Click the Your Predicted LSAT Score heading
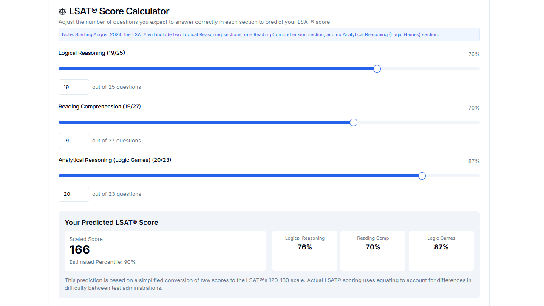Image resolution: width=544 pixels, height=306 pixels. pyautogui.click(x=111, y=222)
